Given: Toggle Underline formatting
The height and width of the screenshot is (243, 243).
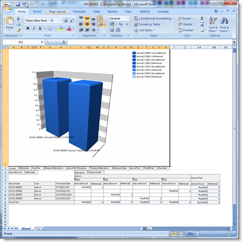Looking at the screenshot, I should [40, 28].
